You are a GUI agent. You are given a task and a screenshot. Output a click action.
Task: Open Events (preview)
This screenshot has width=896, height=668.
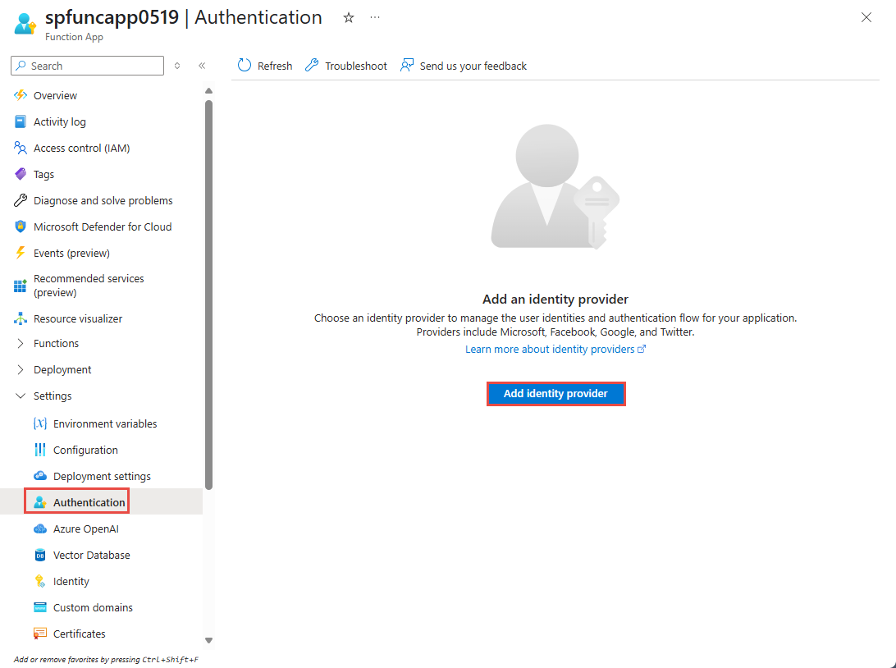72,252
